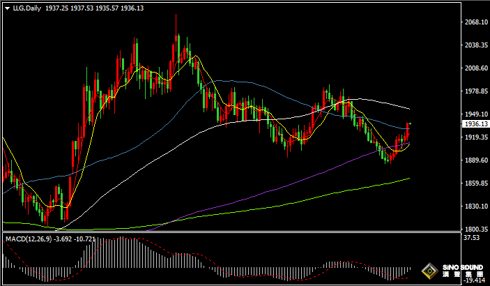Click the 1949.10 price axis label
The image size is (490, 286).
474,114
